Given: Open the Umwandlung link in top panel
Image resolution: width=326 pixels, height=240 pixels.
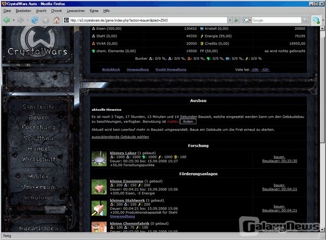Looking at the screenshot, I should tap(138, 70).
